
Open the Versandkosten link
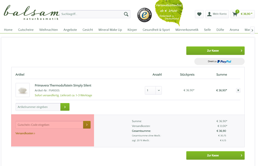coord(25,133)
